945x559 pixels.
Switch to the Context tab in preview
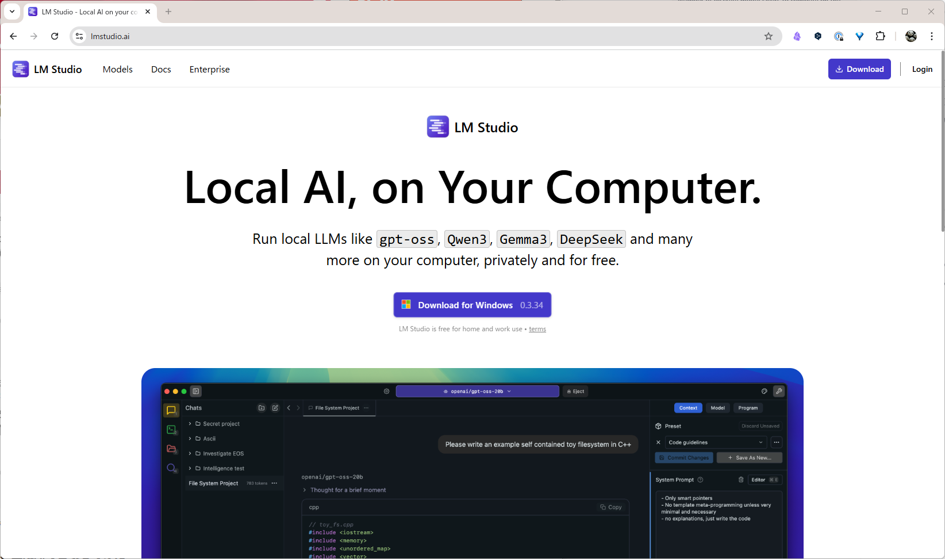688,408
